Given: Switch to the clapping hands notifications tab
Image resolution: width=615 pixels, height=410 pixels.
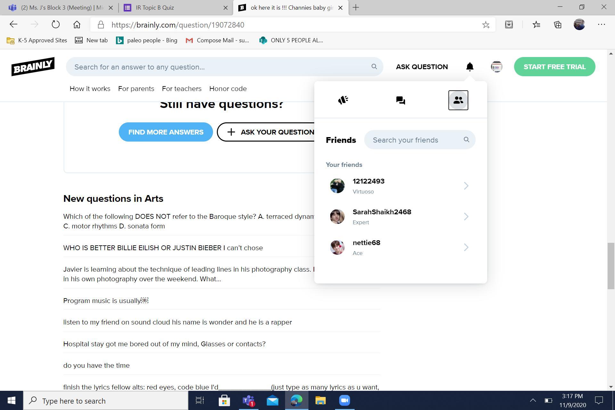Looking at the screenshot, I should point(343,100).
